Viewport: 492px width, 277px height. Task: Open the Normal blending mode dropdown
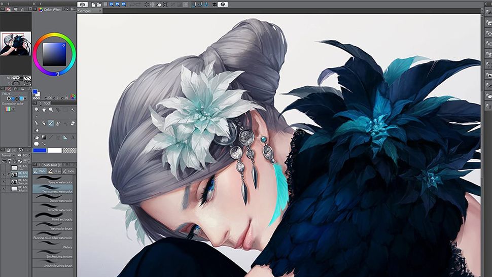click(x=8, y=156)
